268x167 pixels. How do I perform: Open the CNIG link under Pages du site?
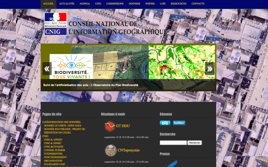pos(45,136)
